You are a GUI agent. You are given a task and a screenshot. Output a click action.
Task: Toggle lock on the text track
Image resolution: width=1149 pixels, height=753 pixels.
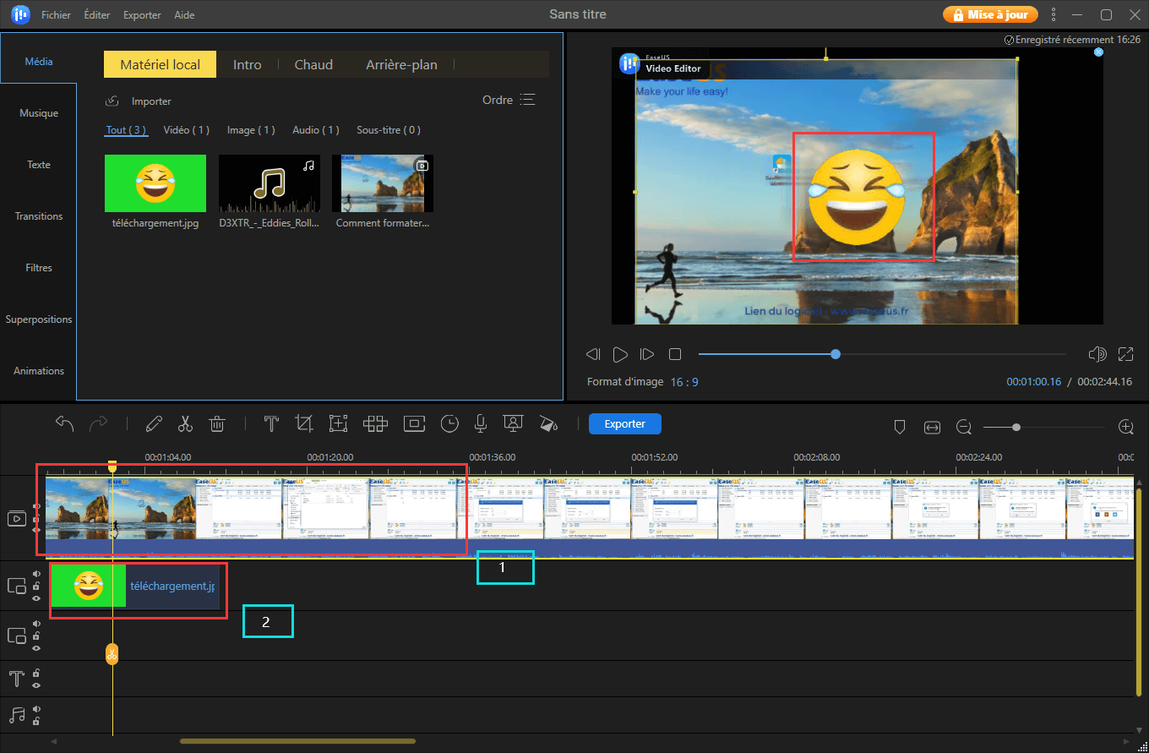pyautogui.click(x=36, y=674)
